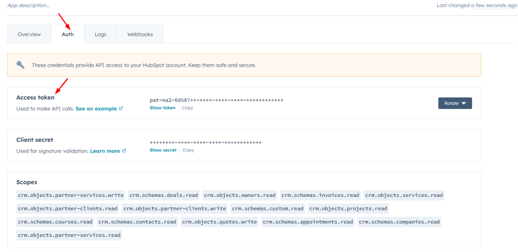Switch to the Overview tab
518x252 pixels.
29,34
